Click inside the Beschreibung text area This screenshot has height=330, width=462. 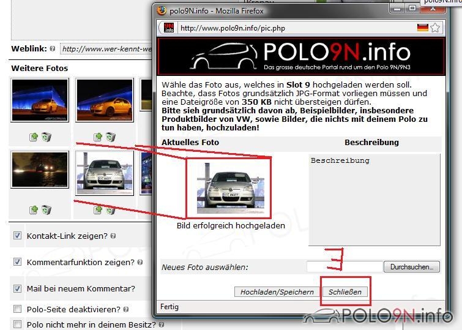[374, 200]
